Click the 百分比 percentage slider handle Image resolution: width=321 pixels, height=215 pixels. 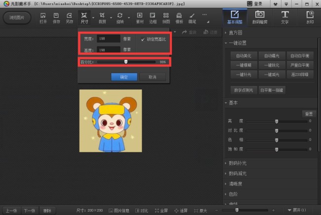[126, 62]
